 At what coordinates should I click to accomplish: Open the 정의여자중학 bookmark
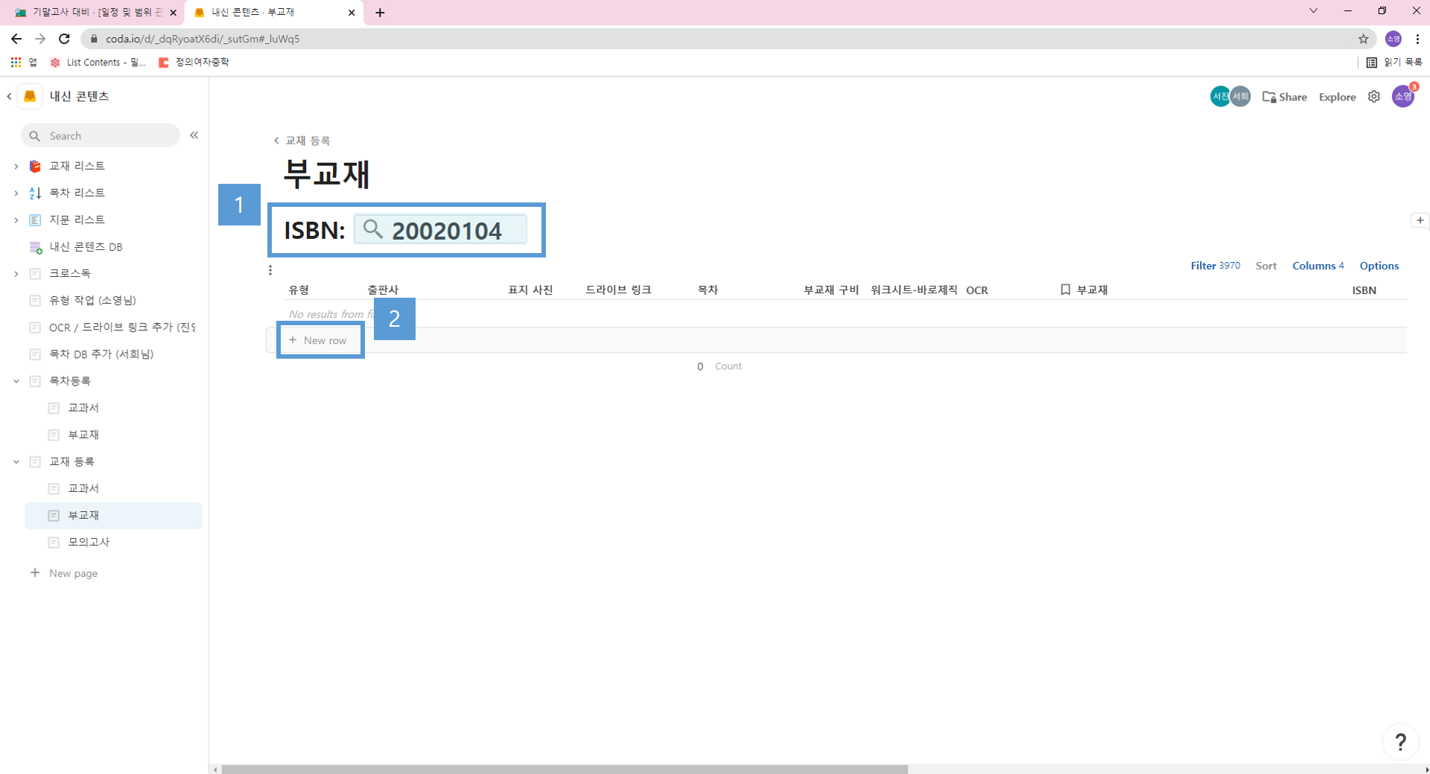pyautogui.click(x=194, y=63)
